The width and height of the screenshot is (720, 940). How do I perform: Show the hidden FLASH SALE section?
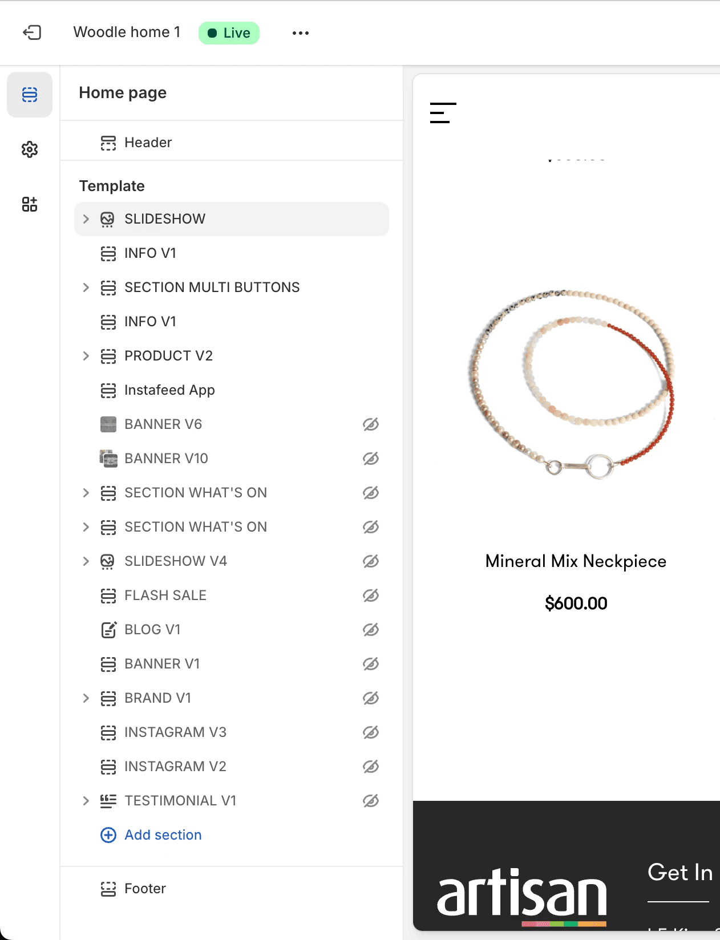click(371, 595)
